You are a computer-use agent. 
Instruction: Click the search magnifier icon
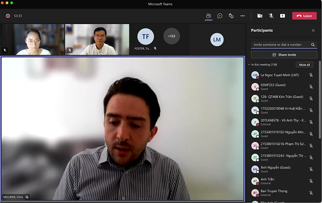[313, 44]
